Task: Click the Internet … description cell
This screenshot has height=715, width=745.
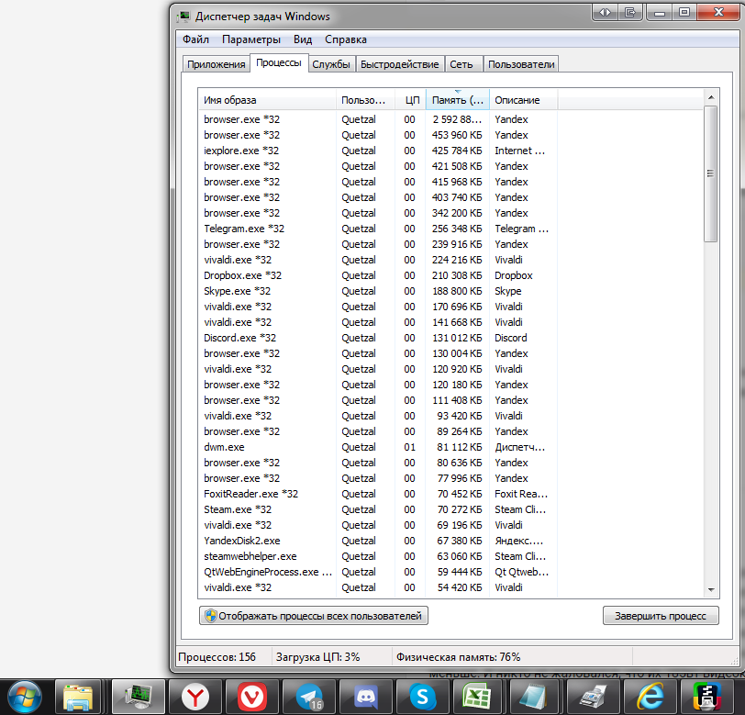Action: [520, 151]
